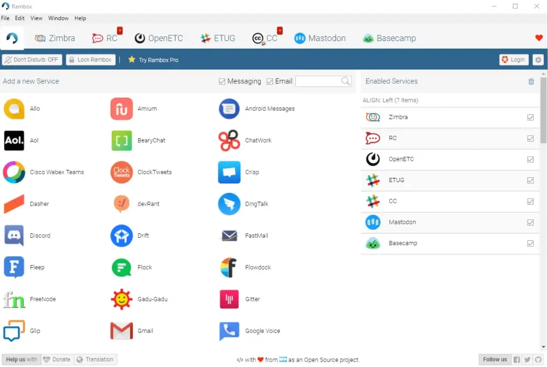Click the service search input field
The image size is (548, 367).
click(x=319, y=81)
